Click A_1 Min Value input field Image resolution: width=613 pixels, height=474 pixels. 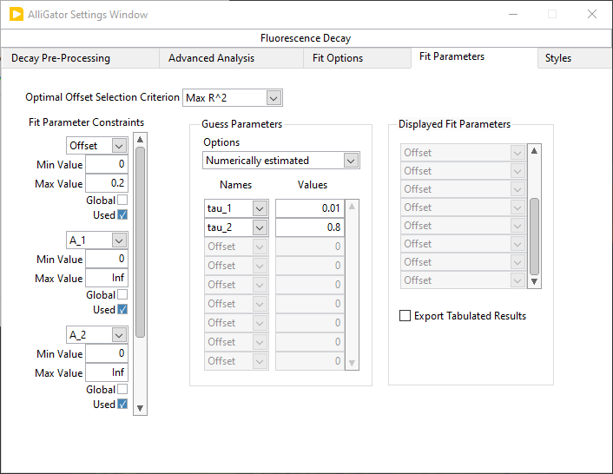107,259
